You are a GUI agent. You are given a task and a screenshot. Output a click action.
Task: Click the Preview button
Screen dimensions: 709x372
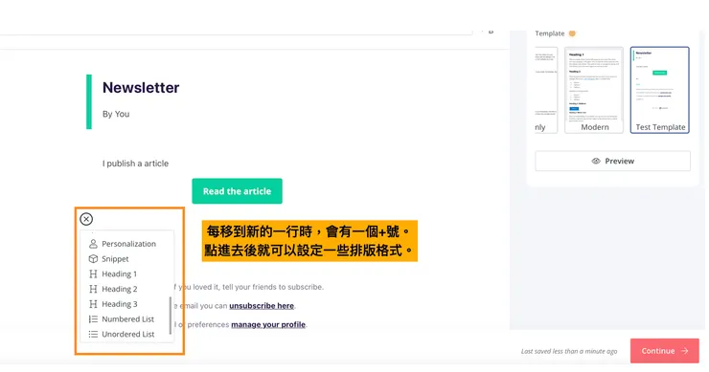[x=612, y=161]
